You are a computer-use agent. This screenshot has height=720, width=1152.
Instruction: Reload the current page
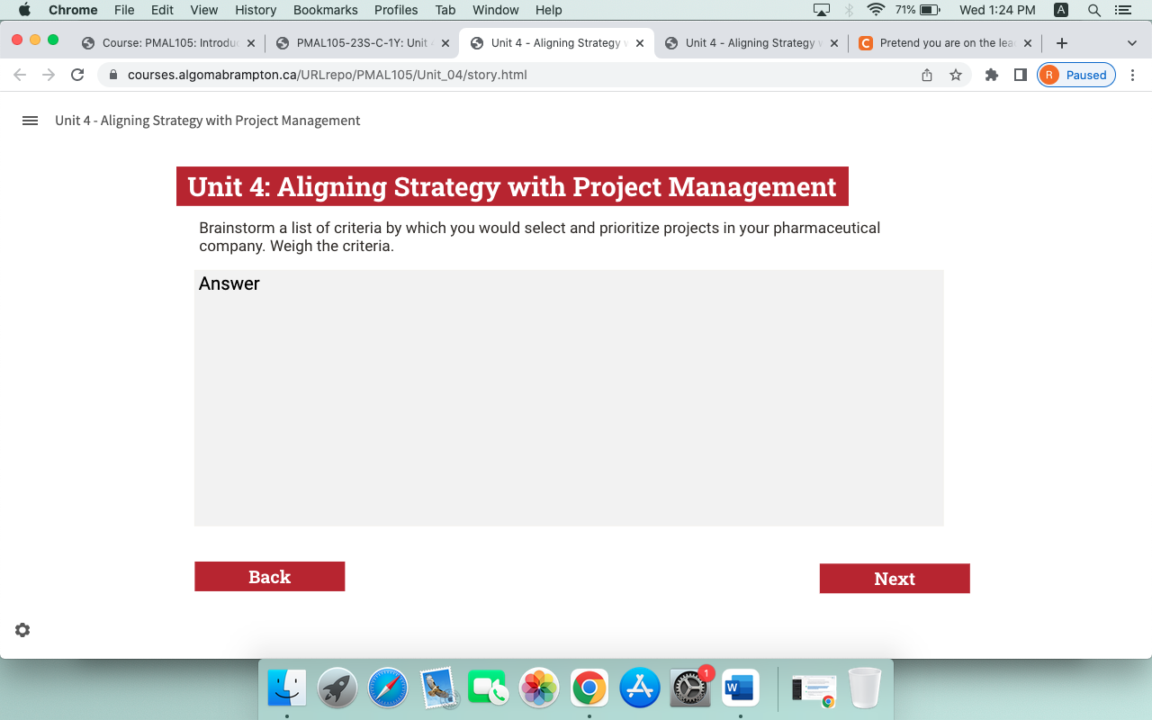point(77,75)
